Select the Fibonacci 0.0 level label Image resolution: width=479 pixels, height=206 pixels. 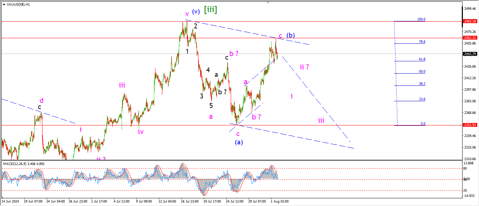pos(423,124)
